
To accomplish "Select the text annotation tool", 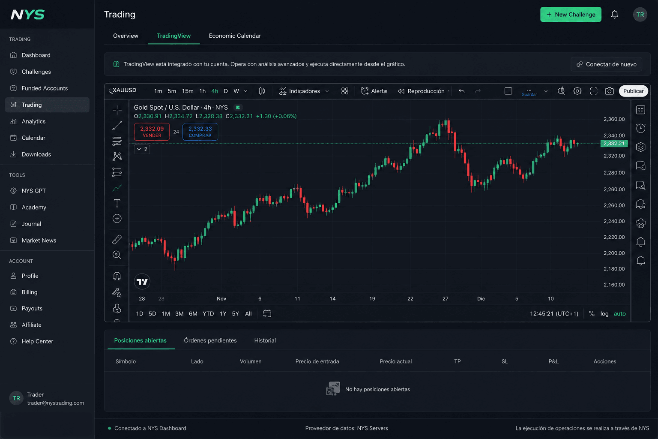I will (x=117, y=203).
